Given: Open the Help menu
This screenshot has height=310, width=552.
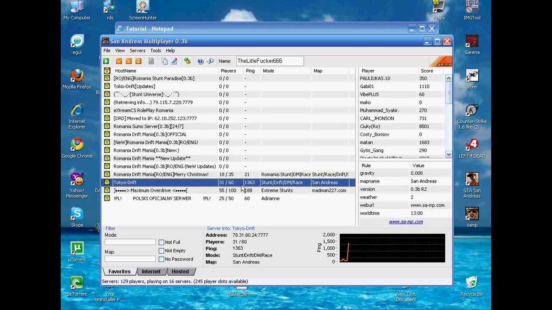Looking at the screenshot, I should pos(170,50).
